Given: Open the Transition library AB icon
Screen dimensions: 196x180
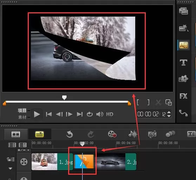Looking at the screenshot, I should pyautogui.click(x=183, y=45).
